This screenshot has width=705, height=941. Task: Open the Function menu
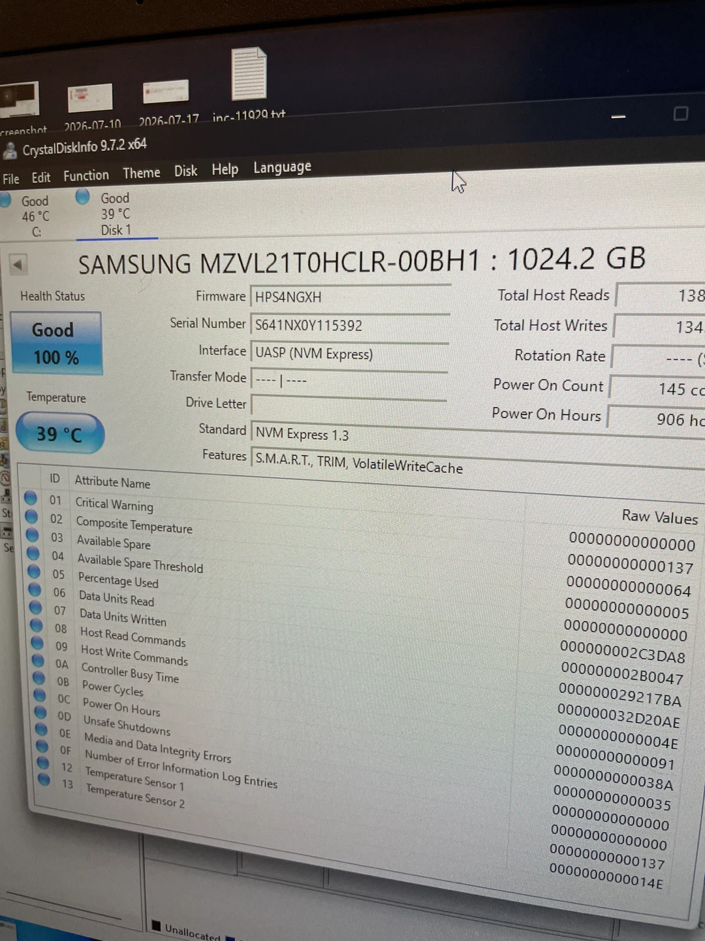coord(86,175)
